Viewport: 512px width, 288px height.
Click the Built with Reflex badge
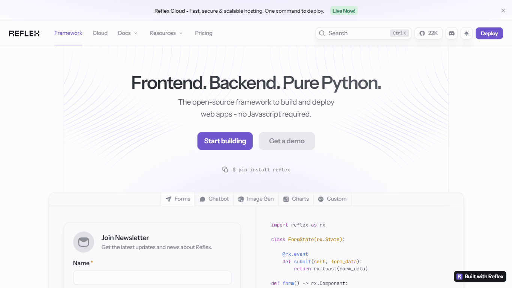(x=480, y=277)
